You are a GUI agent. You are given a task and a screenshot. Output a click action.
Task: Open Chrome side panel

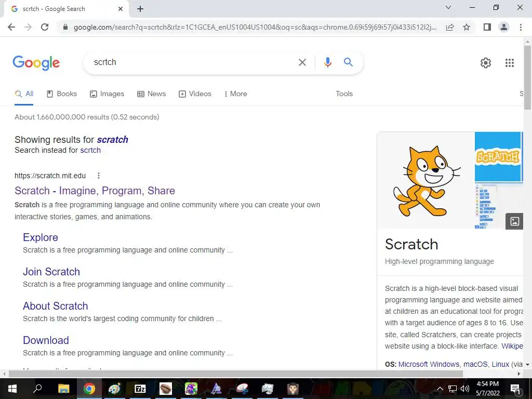point(487,27)
